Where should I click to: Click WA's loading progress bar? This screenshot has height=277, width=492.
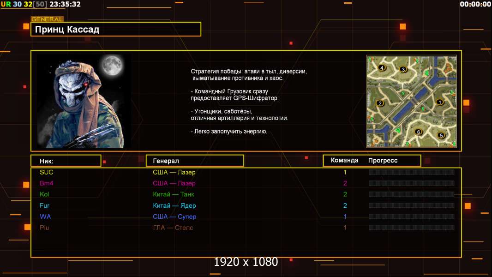412,217
